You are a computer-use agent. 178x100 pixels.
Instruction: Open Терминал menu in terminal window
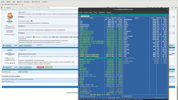pyautogui.click(x=102, y=12)
